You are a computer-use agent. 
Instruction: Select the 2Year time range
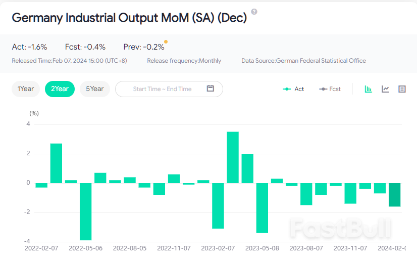click(x=60, y=89)
